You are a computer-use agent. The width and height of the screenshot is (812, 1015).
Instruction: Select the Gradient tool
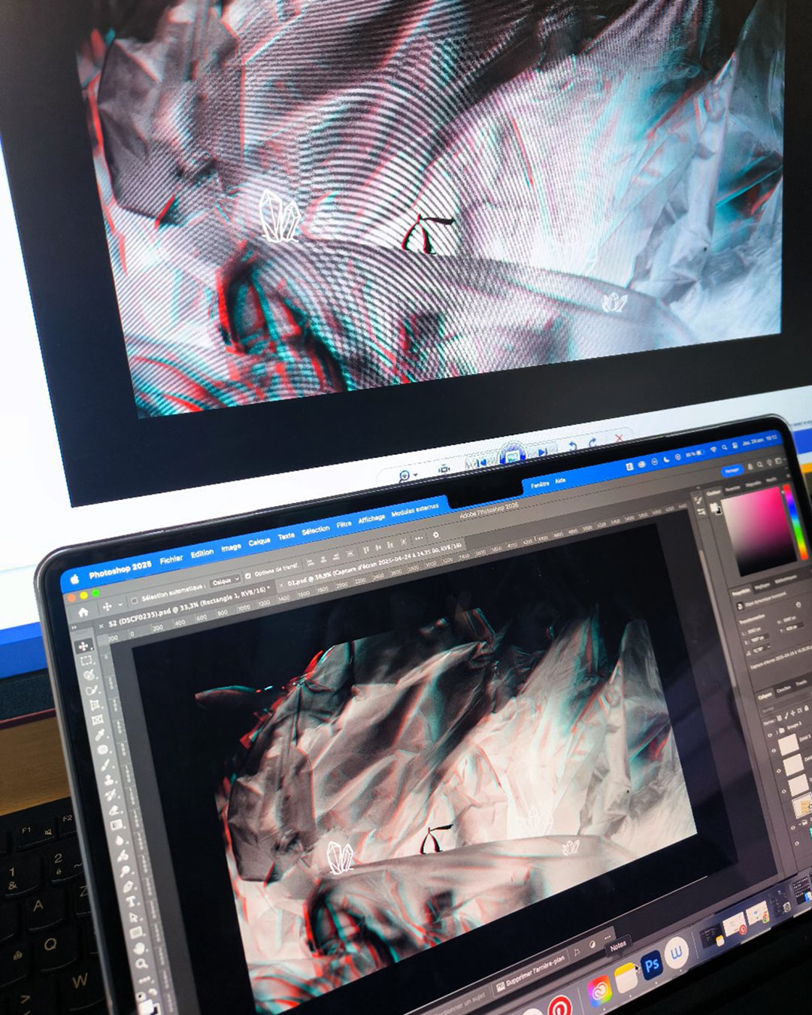(117, 826)
